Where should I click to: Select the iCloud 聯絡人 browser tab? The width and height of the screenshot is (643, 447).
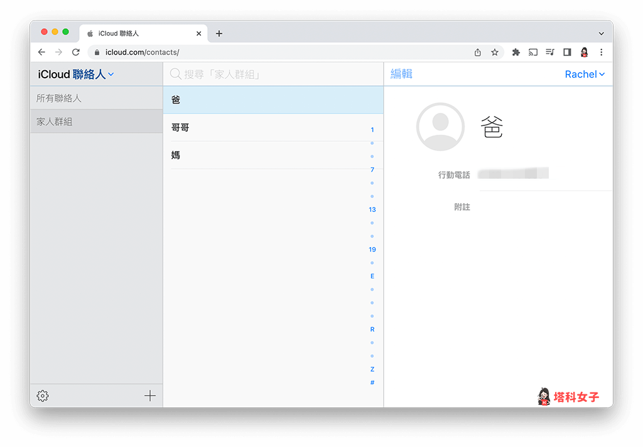(144, 34)
